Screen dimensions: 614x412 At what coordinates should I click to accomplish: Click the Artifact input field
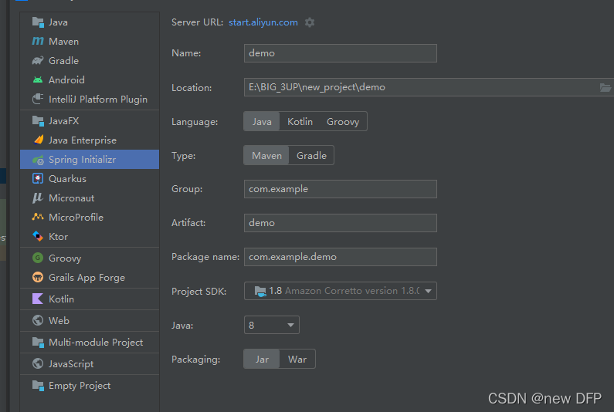[x=341, y=223]
